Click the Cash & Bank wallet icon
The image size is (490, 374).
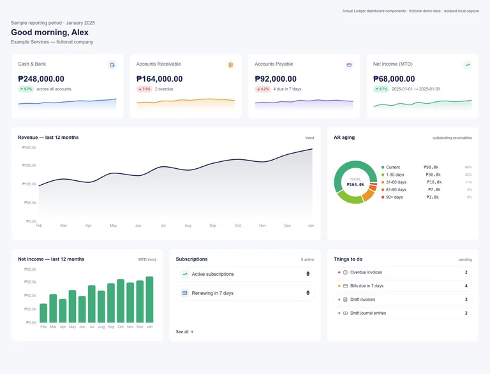point(112,65)
